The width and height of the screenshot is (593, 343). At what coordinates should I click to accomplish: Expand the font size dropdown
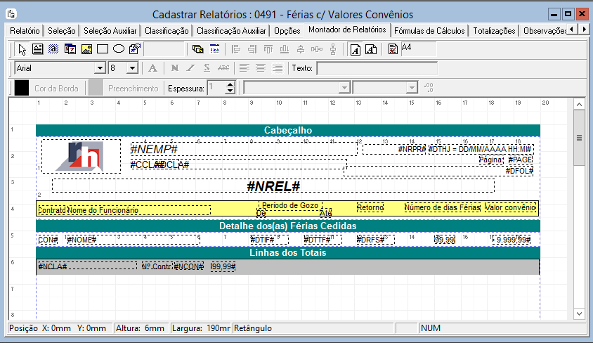click(132, 68)
